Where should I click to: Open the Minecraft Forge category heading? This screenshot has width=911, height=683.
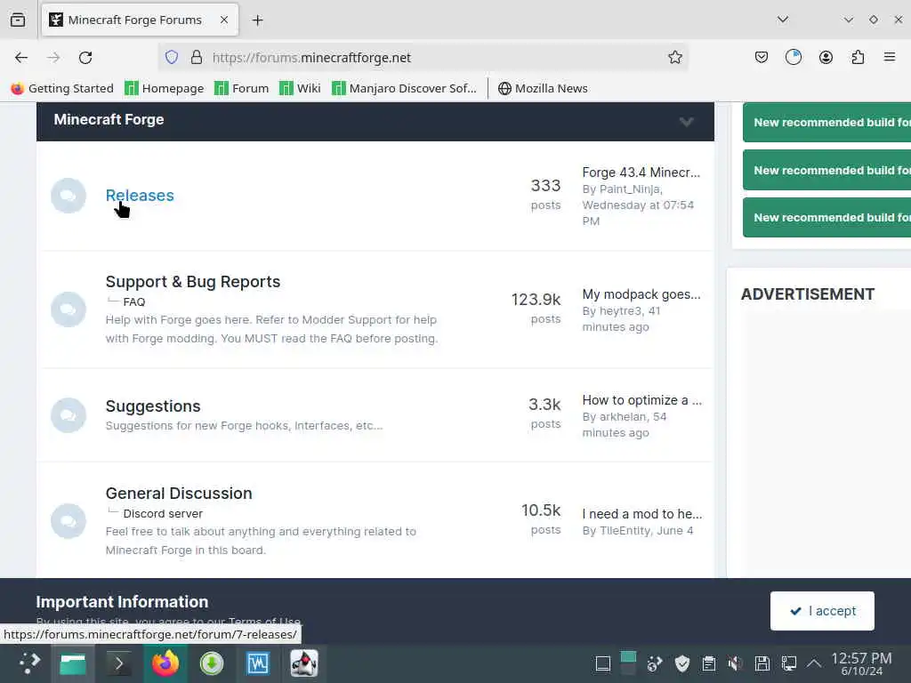(109, 120)
